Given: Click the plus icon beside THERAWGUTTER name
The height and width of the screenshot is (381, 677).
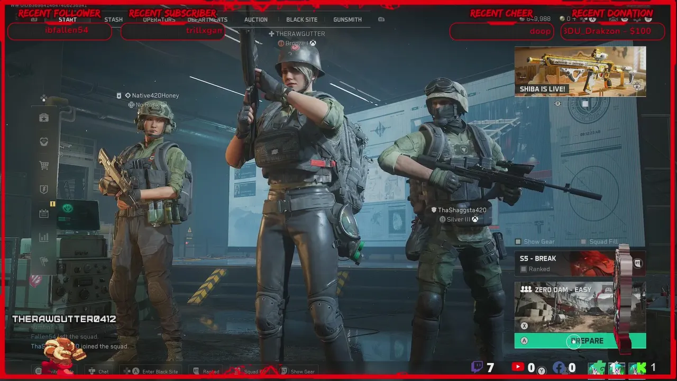Looking at the screenshot, I should pyautogui.click(x=271, y=34).
